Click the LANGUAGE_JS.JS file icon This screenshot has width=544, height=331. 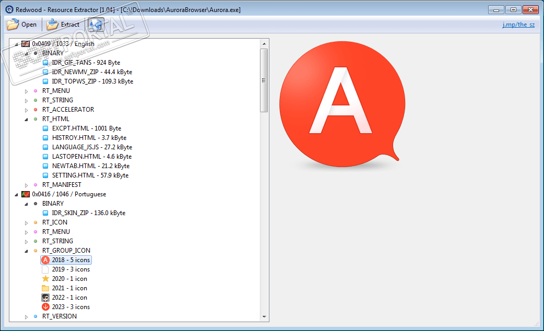point(45,147)
